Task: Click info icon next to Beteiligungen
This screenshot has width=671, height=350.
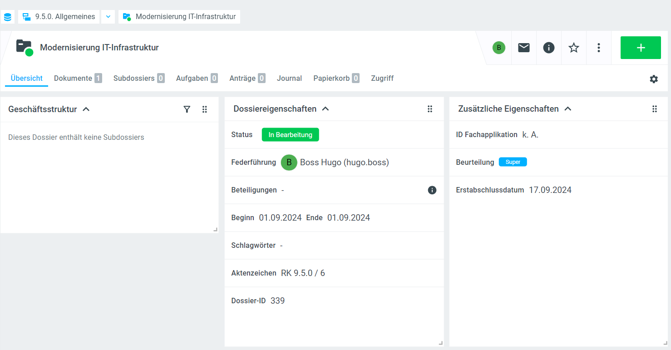Action: tap(432, 190)
